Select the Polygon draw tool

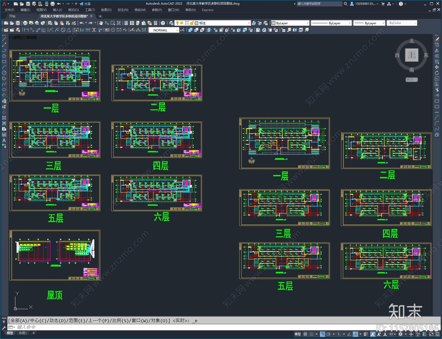tap(4, 56)
